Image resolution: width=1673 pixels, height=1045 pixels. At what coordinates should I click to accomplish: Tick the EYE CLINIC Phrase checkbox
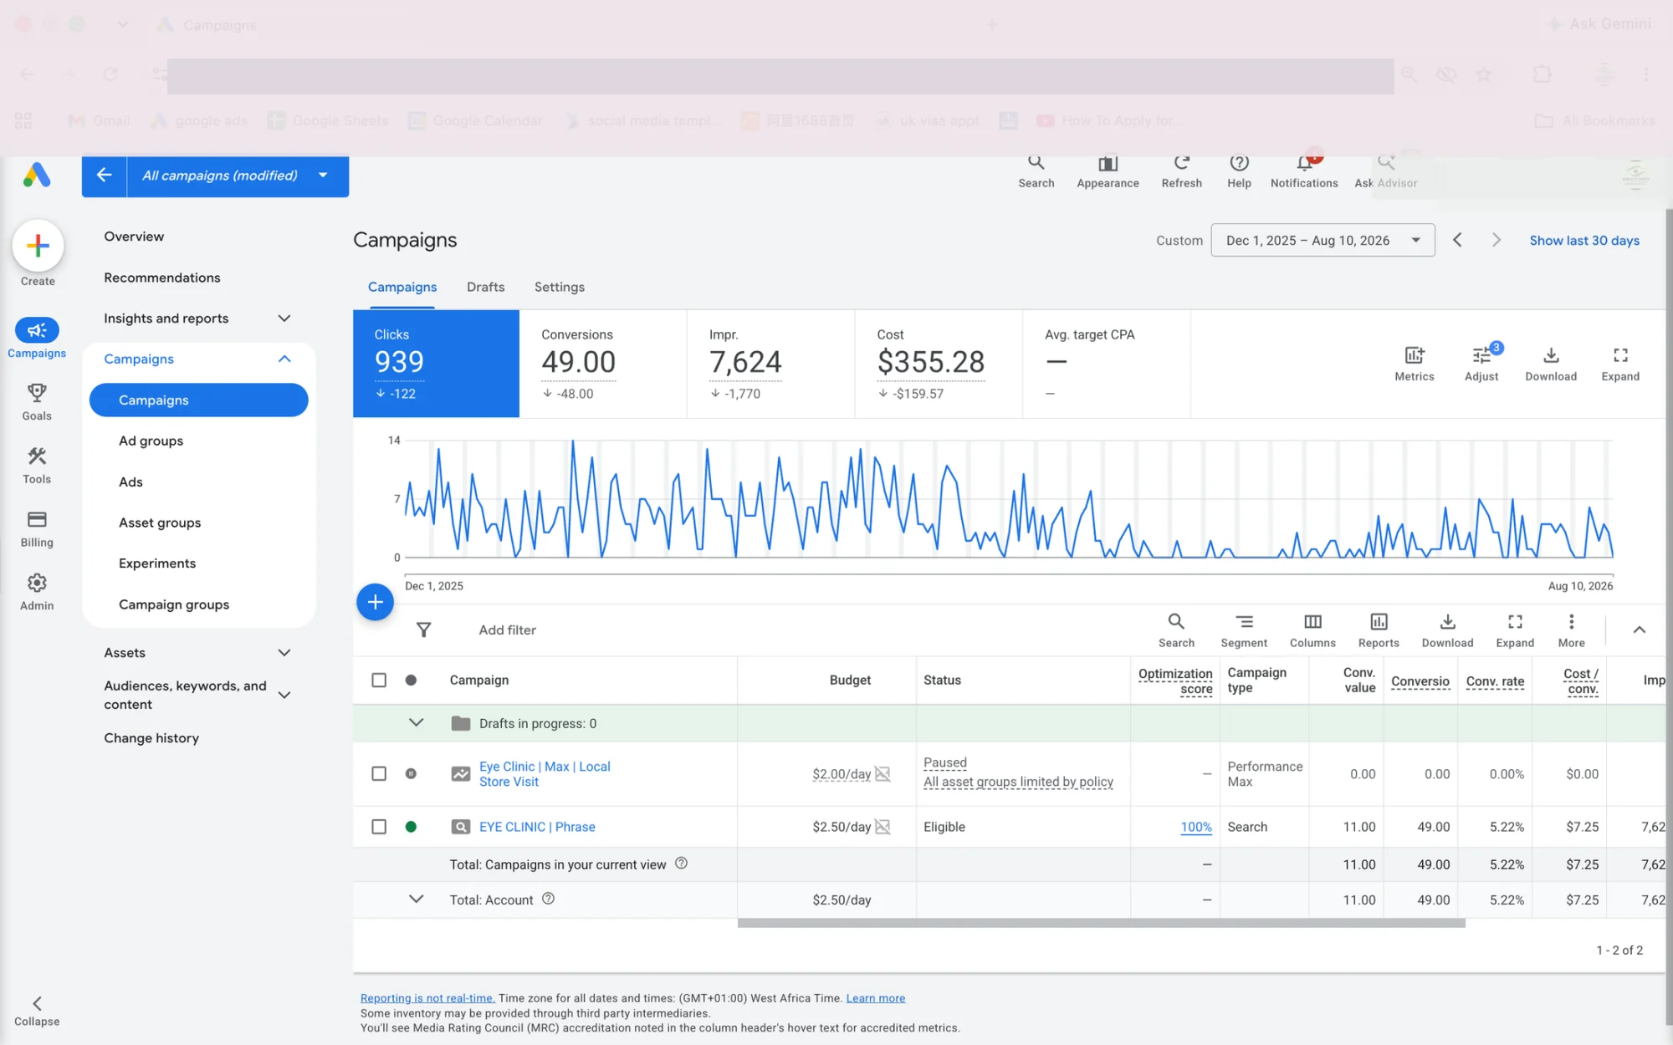coord(379,827)
